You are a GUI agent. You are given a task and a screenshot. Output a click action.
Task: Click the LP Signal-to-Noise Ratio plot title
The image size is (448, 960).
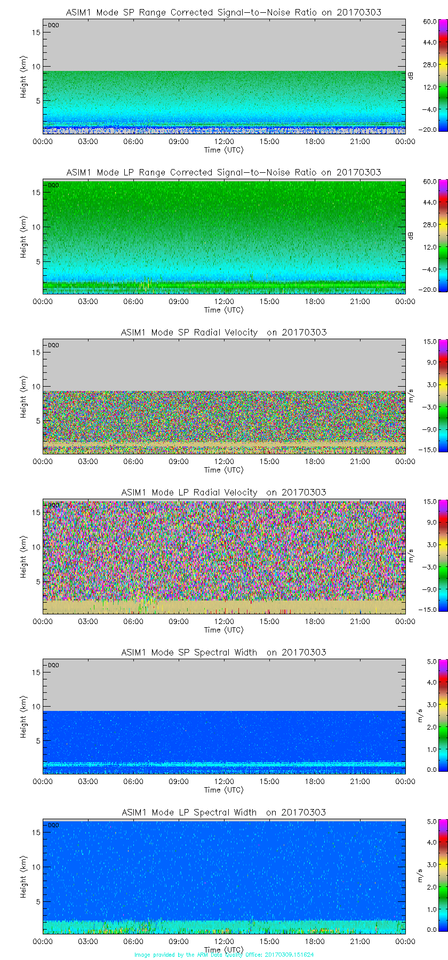(x=223, y=172)
